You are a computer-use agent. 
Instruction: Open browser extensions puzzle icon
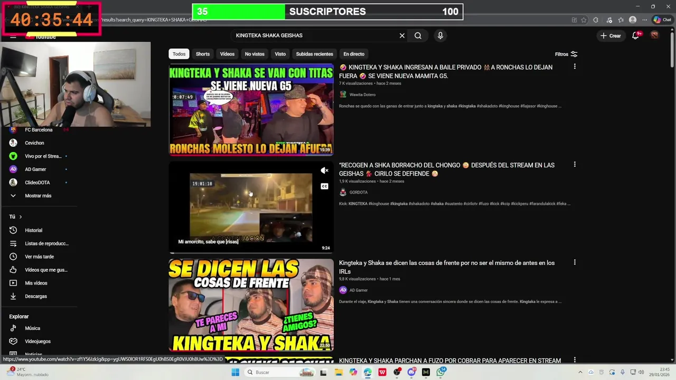[x=596, y=20]
